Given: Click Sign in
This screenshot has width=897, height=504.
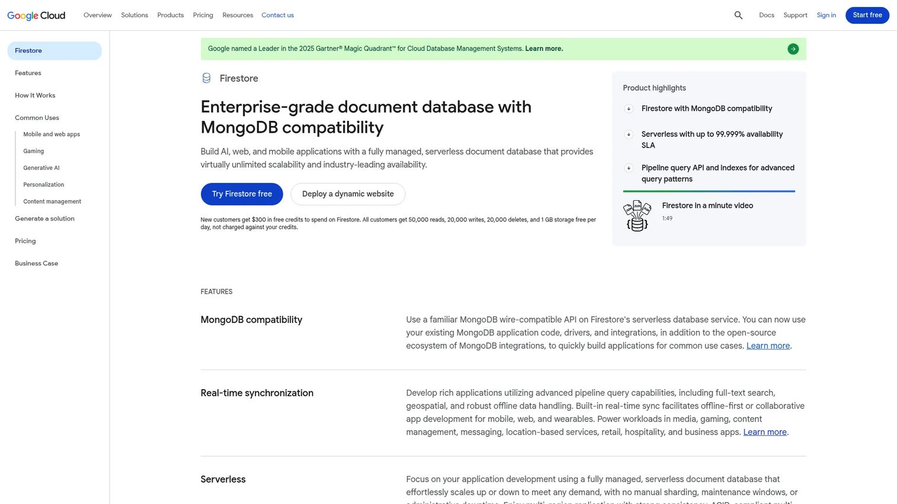Looking at the screenshot, I should coord(826,15).
